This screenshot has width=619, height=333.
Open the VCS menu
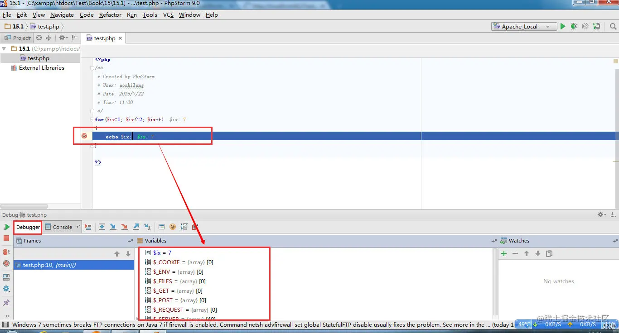168,14
